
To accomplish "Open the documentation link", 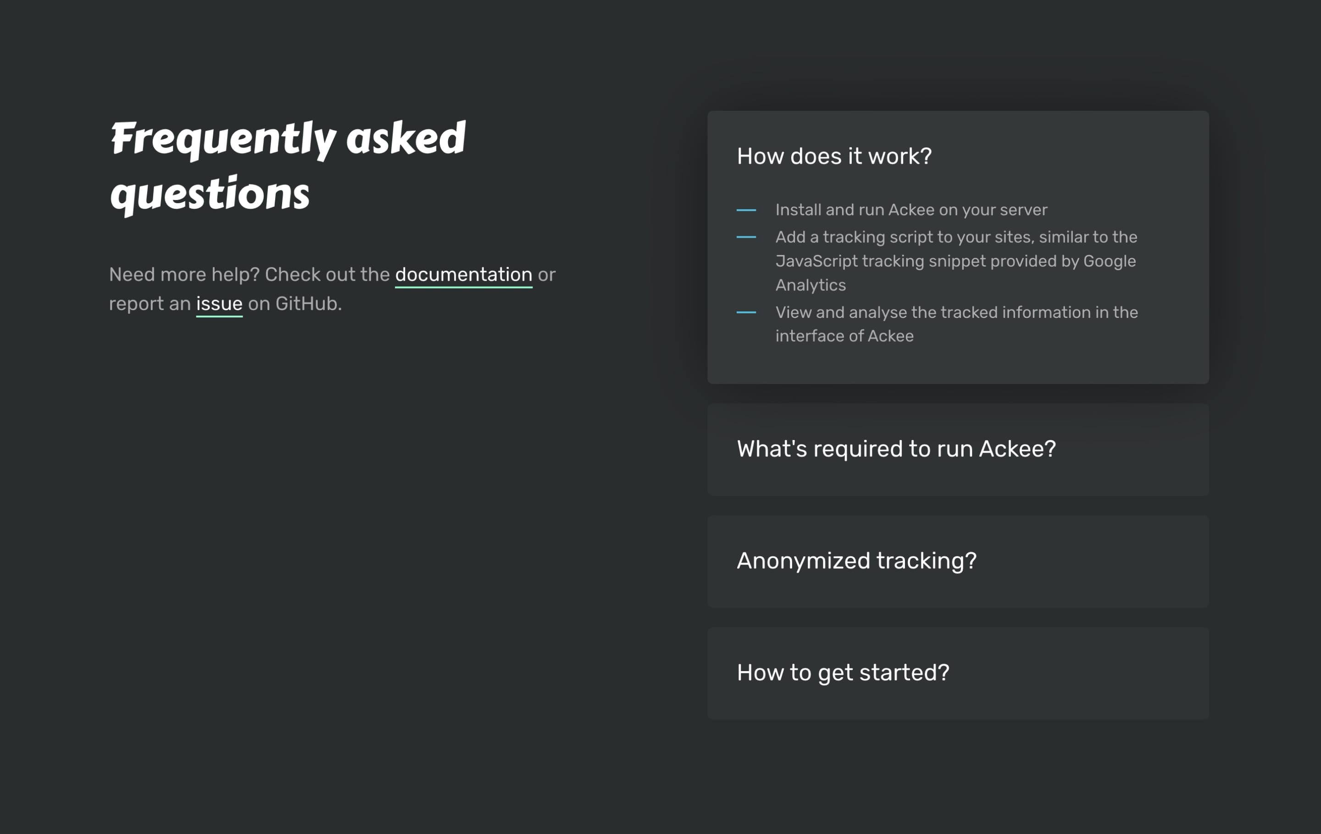I will [464, 274].
